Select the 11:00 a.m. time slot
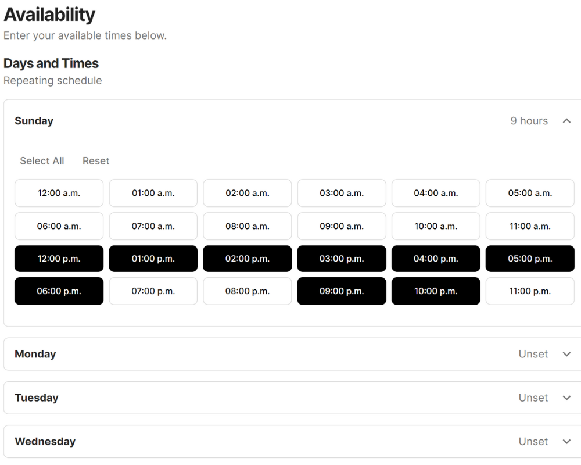This screenshot has height=465, width=581. 529,226
